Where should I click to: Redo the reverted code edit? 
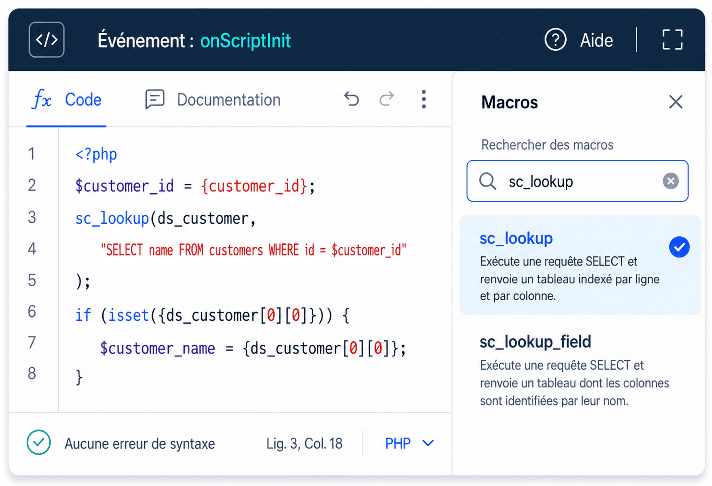[x=387, y=99]
